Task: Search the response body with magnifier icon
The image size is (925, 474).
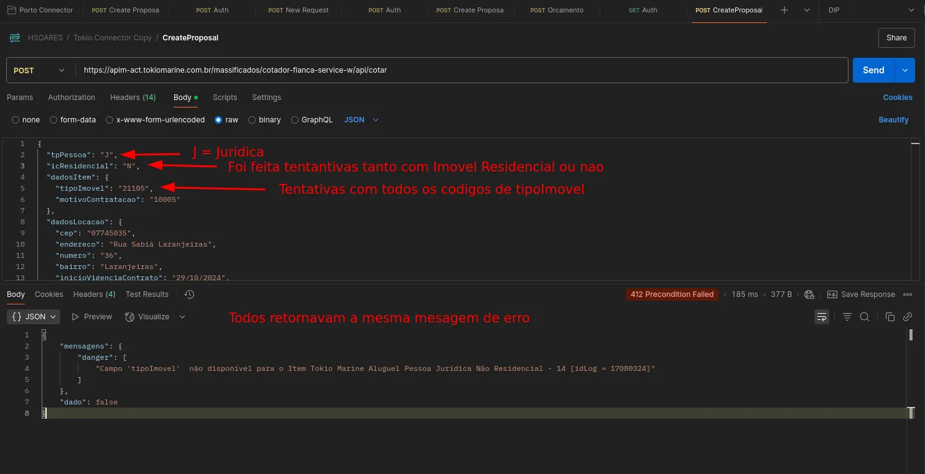Action: click(x=864, y=317)
